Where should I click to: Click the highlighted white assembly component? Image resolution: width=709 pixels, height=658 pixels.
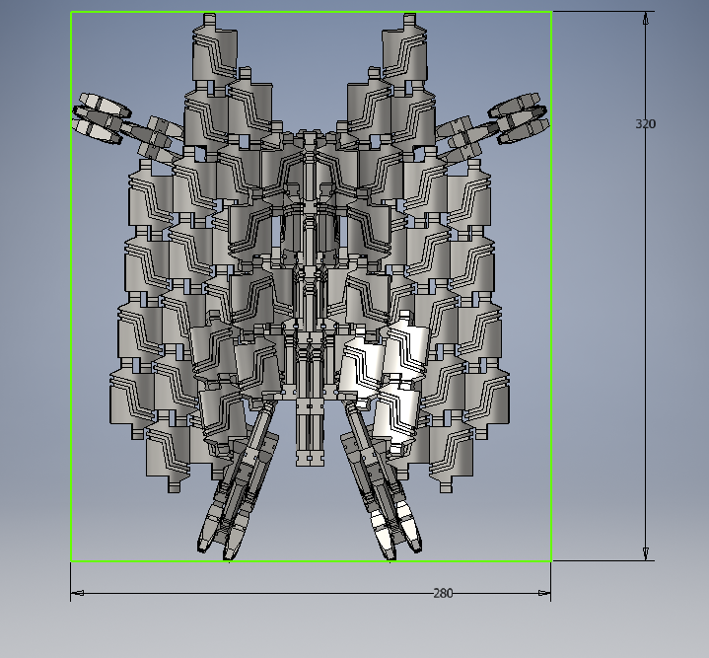coord(384,382)
